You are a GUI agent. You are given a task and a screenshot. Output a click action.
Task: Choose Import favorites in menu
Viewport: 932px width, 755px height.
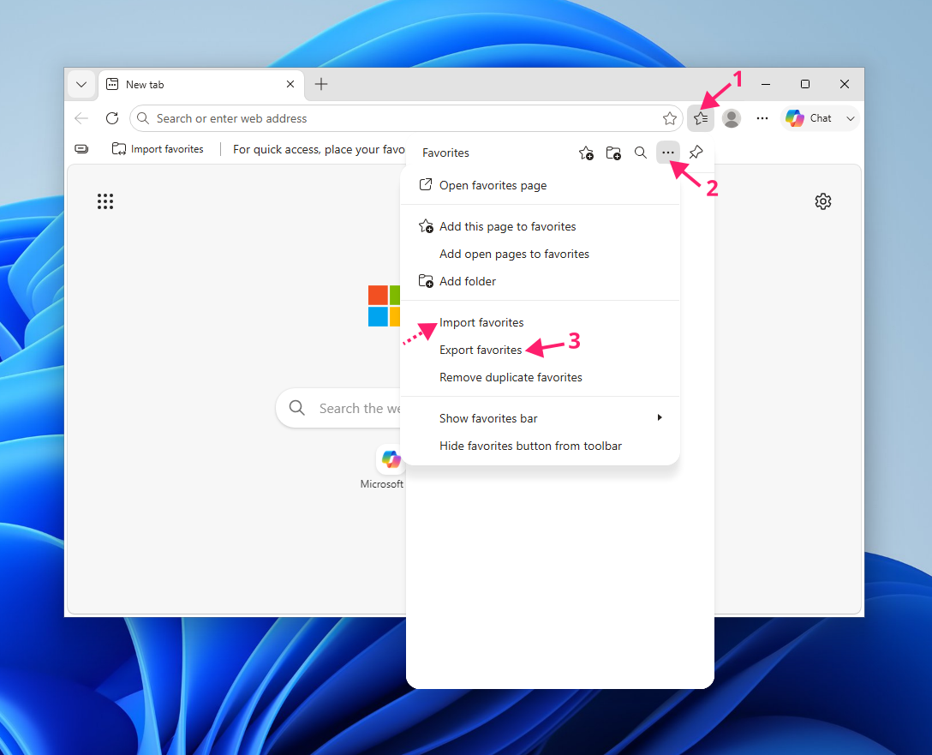click(x=540, y=323)
